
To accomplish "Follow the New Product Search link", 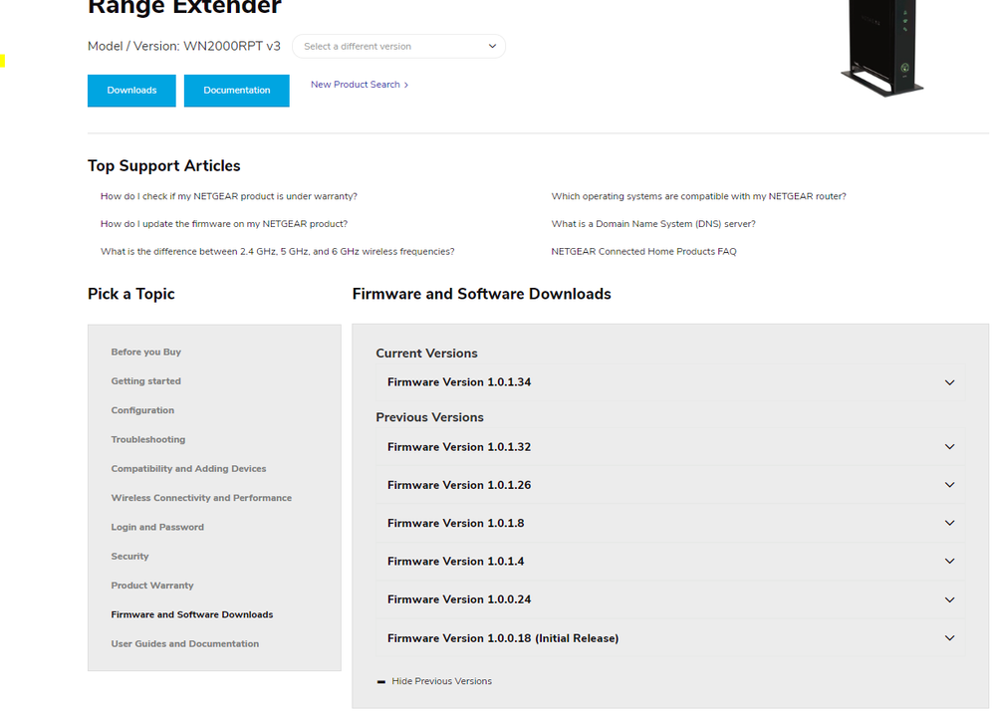I will click(x=360, y=85).
